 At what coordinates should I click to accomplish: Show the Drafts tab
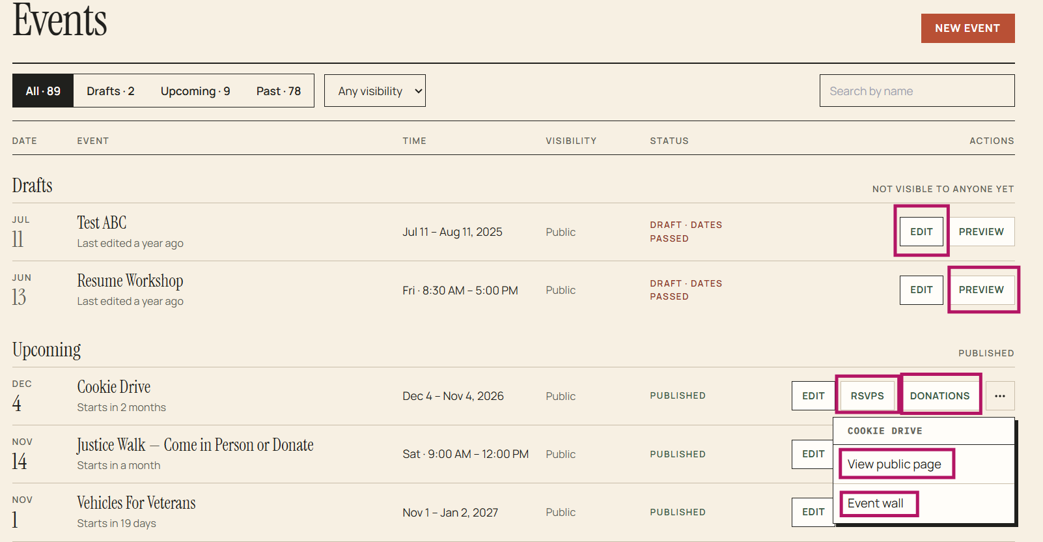coord(111,91)
